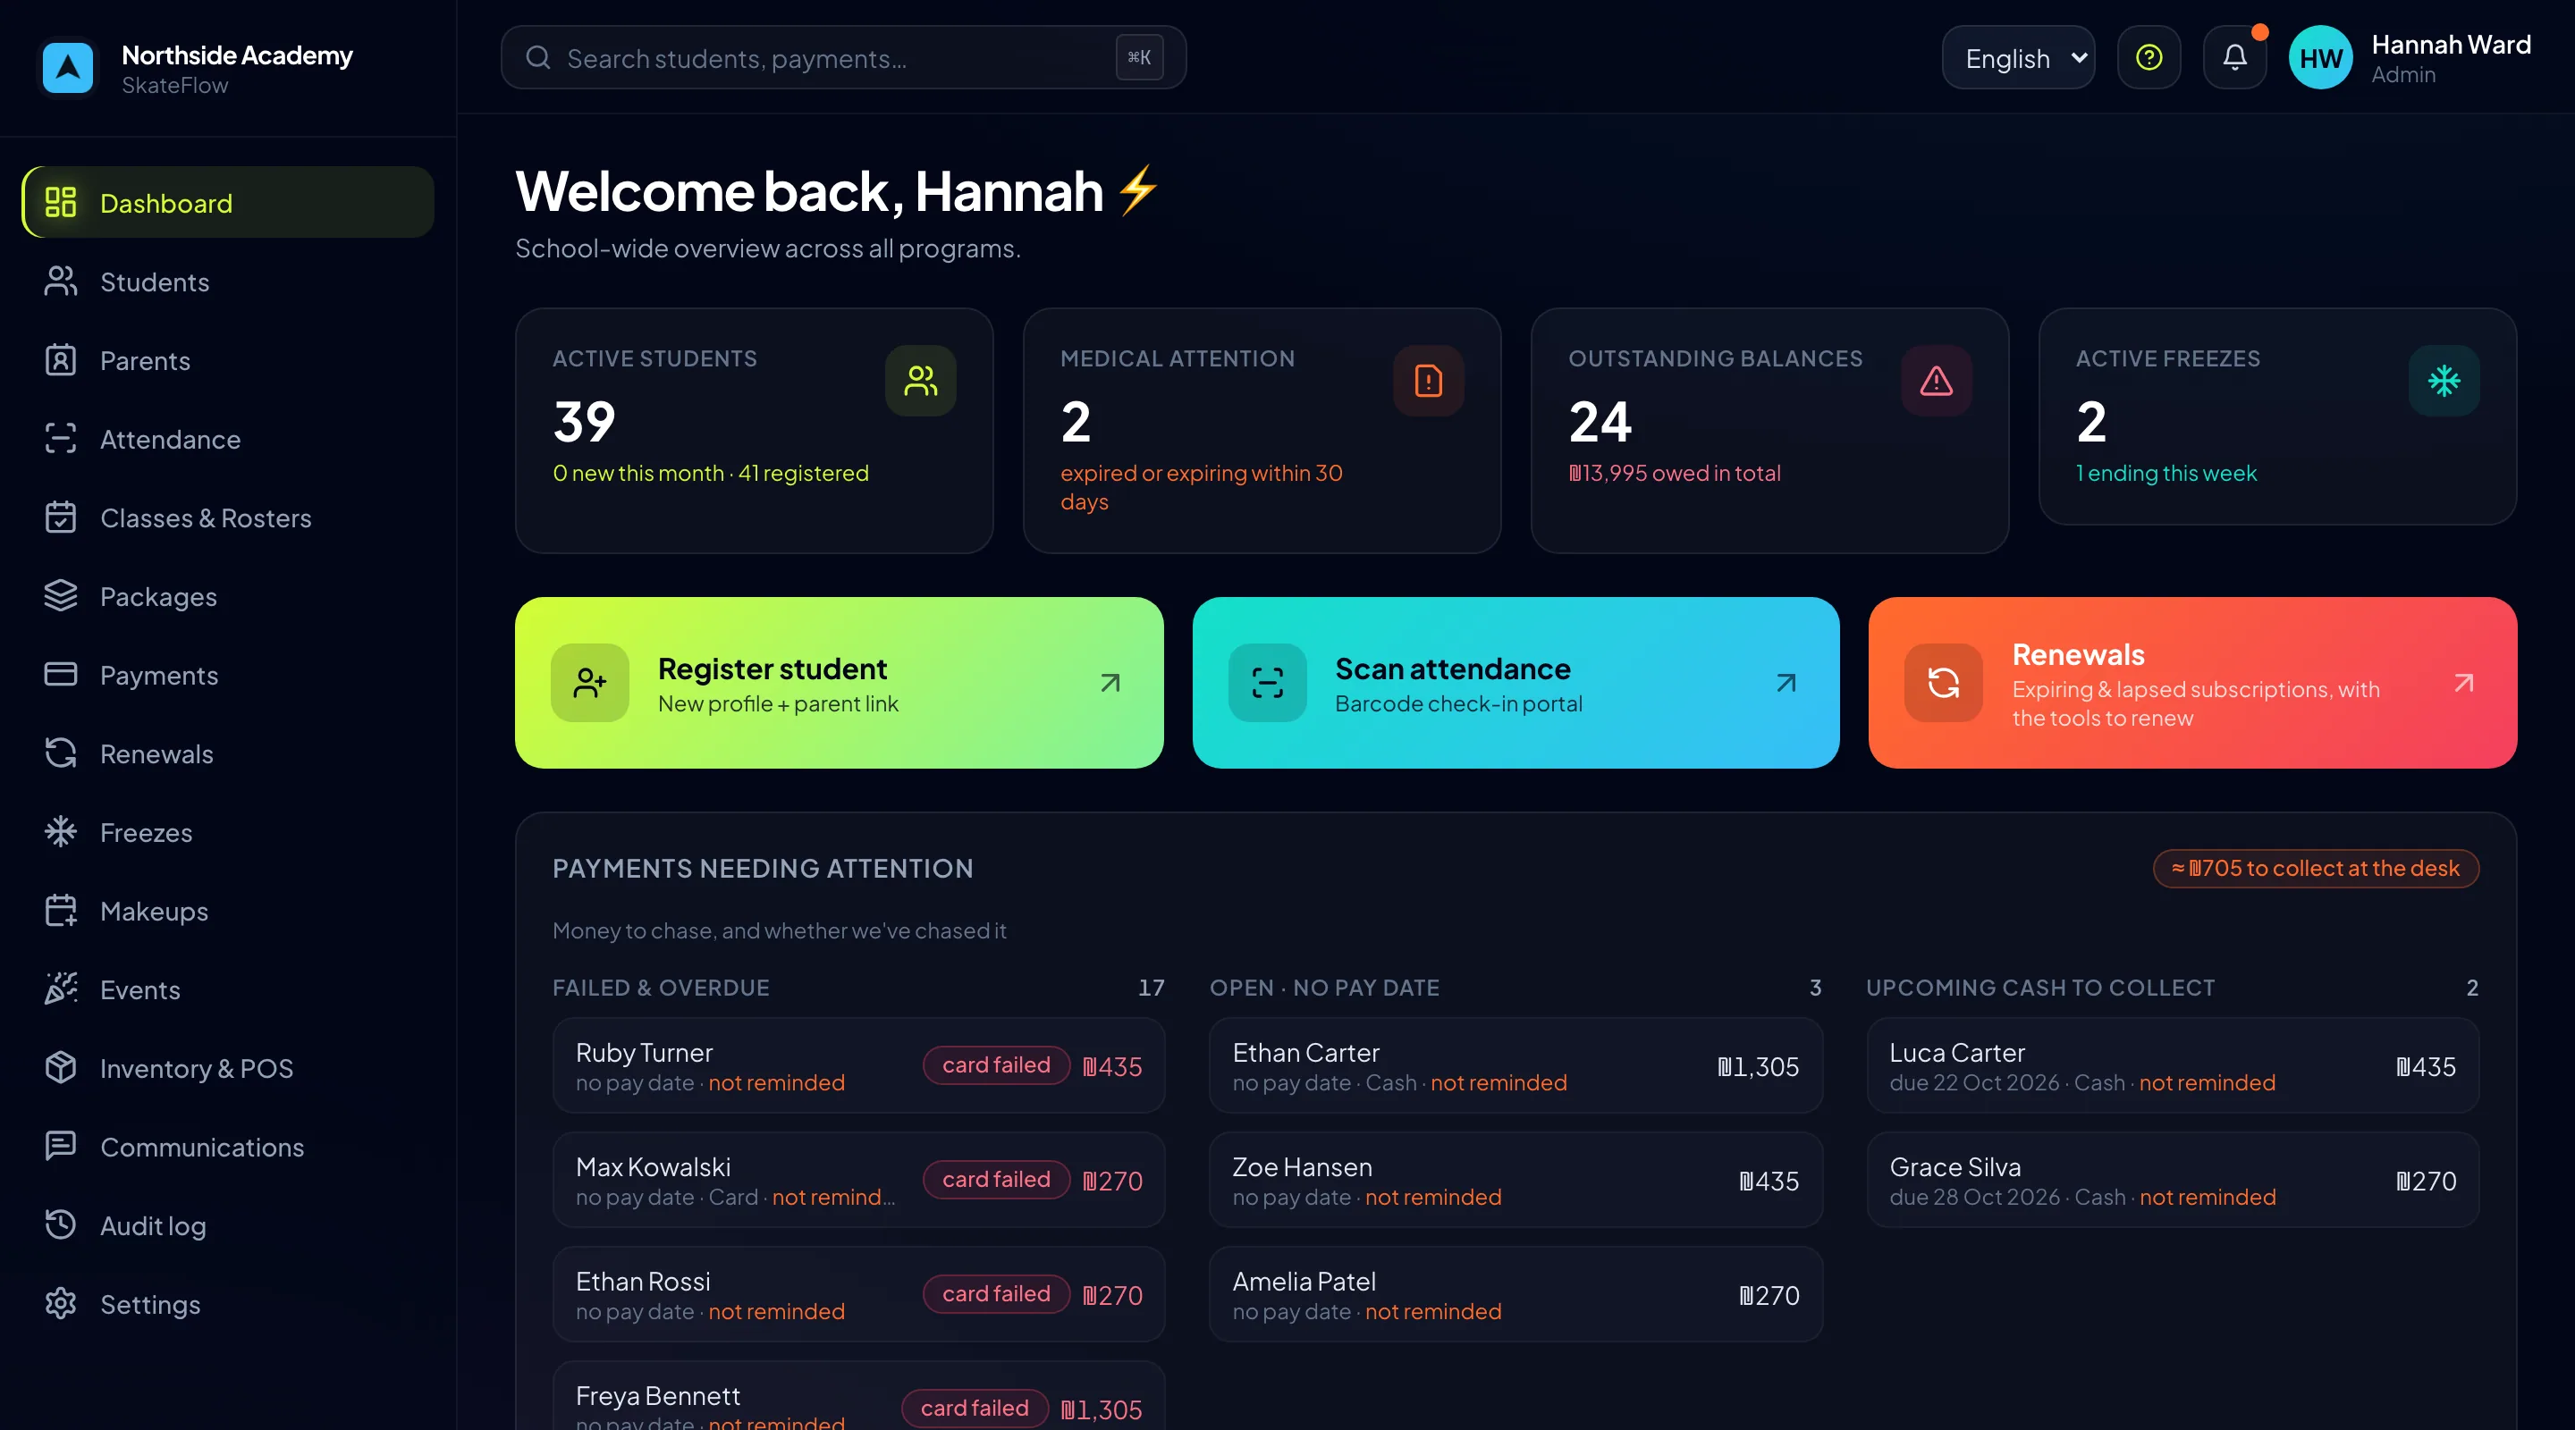Open Max Kowalski payment row

pos(858,1179)
